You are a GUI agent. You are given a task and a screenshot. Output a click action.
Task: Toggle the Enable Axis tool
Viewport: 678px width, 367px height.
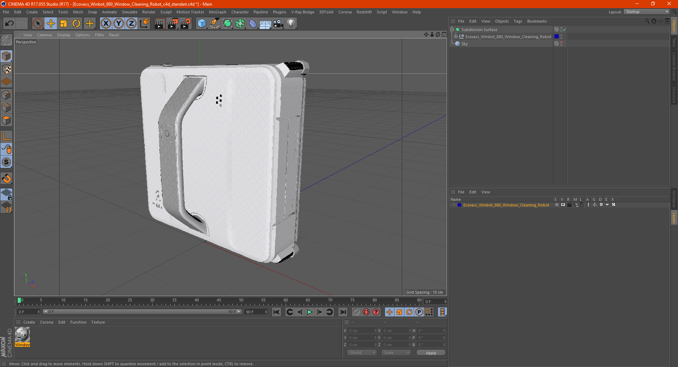pos(6,137)
